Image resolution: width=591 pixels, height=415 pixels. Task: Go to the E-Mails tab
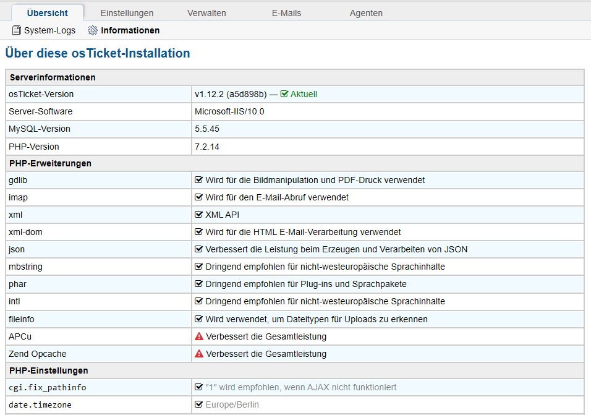[286, 13]
